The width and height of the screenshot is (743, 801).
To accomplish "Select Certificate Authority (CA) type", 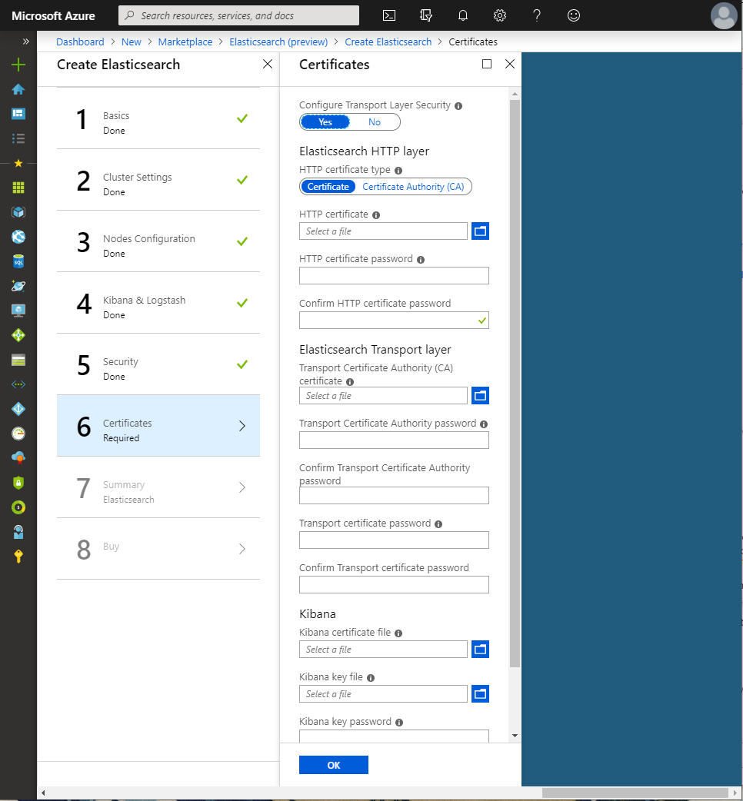I will click(413, 187).
